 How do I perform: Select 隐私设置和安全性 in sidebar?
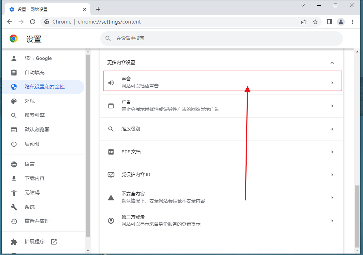[43, 87]
